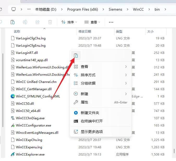Click dll icon of WinccEventLogMessages.dll
Screen dimensions: 176x161
pos(13,132)
